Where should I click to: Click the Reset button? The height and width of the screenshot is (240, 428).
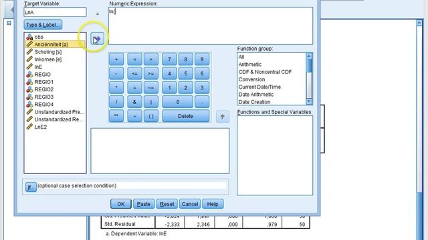(167, 204)
